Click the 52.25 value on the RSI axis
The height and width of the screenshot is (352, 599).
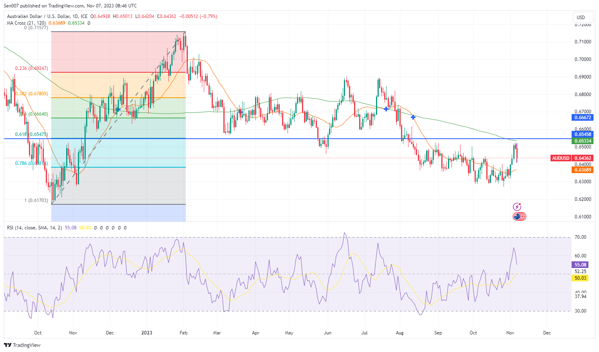click(x=580, y=272)
